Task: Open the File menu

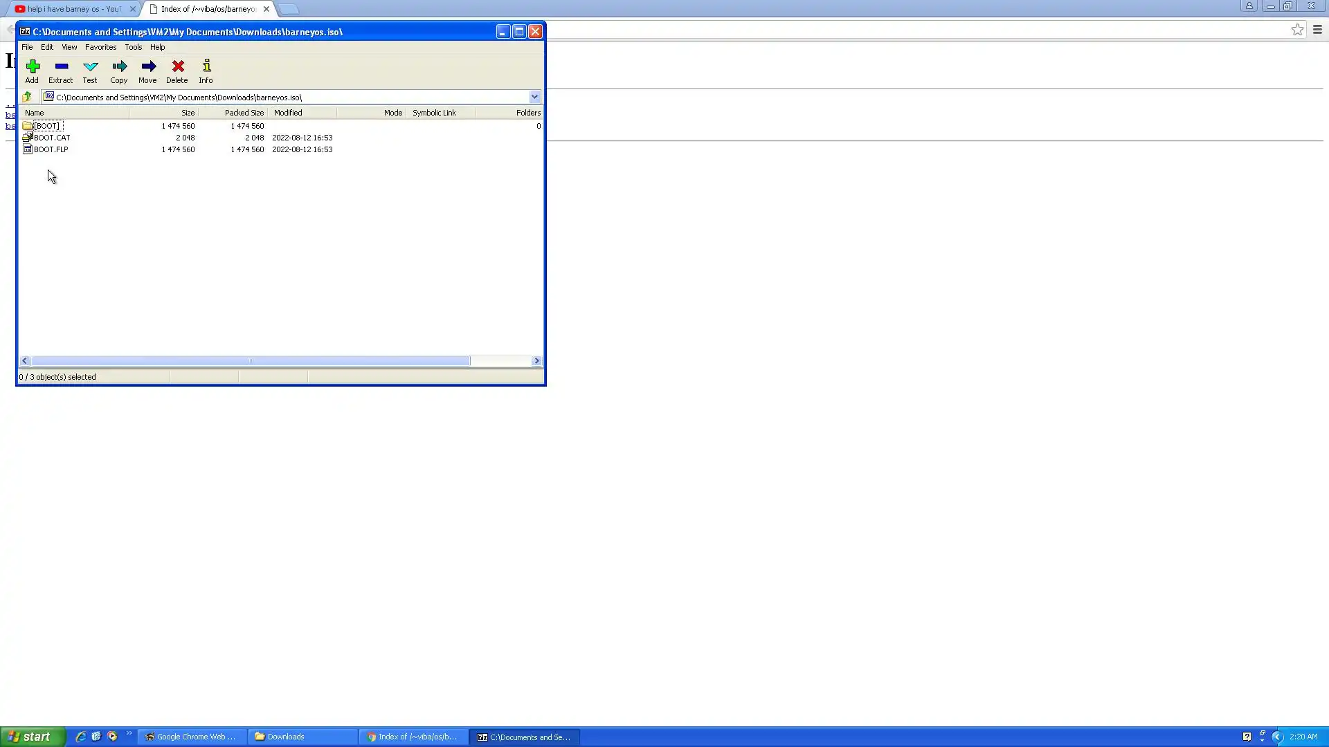Action: [27, 47]
